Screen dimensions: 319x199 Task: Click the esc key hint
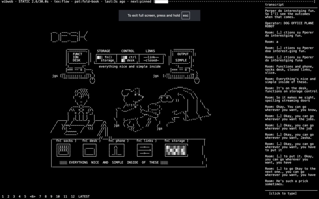[186, 15]
